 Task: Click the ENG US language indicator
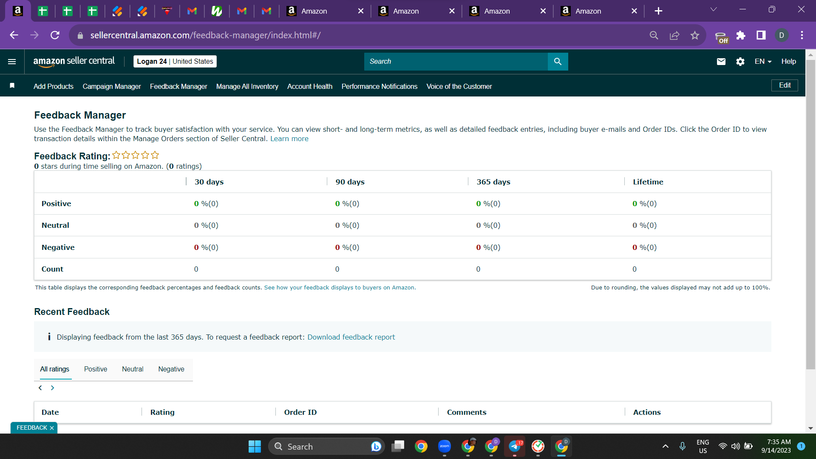coord(703,446)
